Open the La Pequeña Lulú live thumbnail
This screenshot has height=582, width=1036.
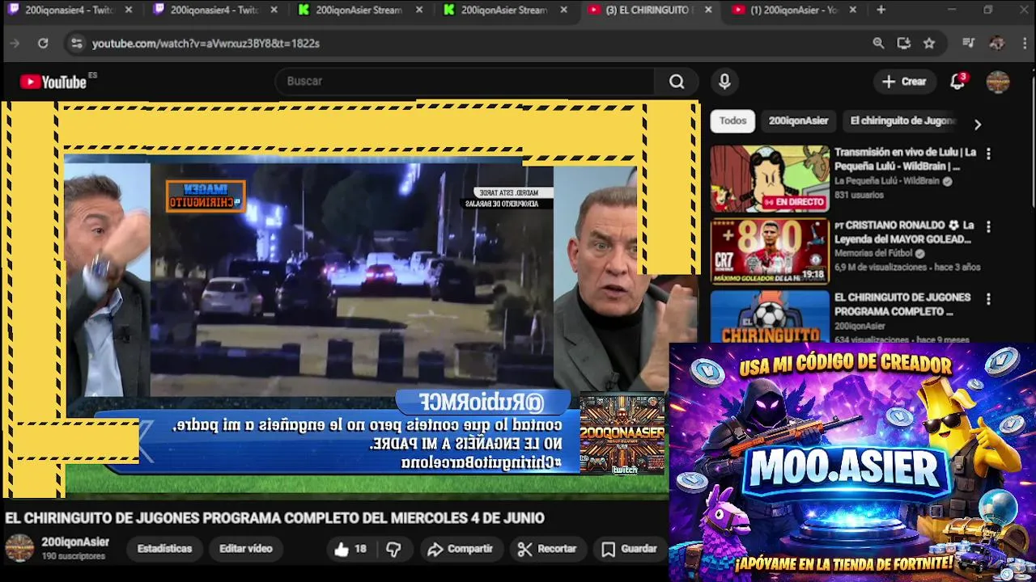[x=770, y=179]
